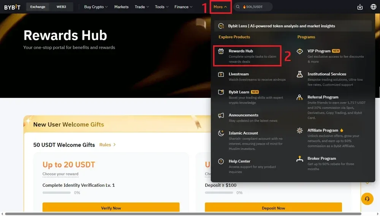The width and height of the screenshot is (380, 216).
Task: Click the Deposit ≥ $100 task text
Action: (220, 185)
